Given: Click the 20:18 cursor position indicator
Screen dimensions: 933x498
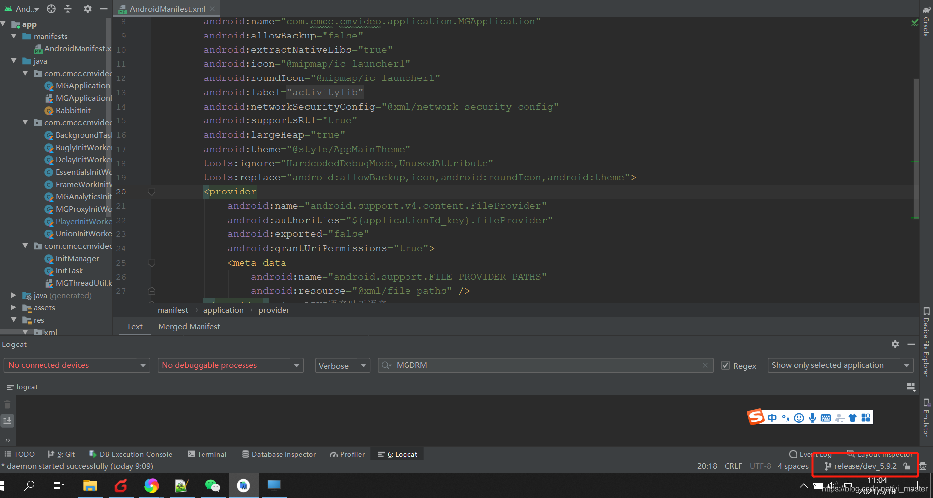Looking at the screenshot, I should 707,466.
